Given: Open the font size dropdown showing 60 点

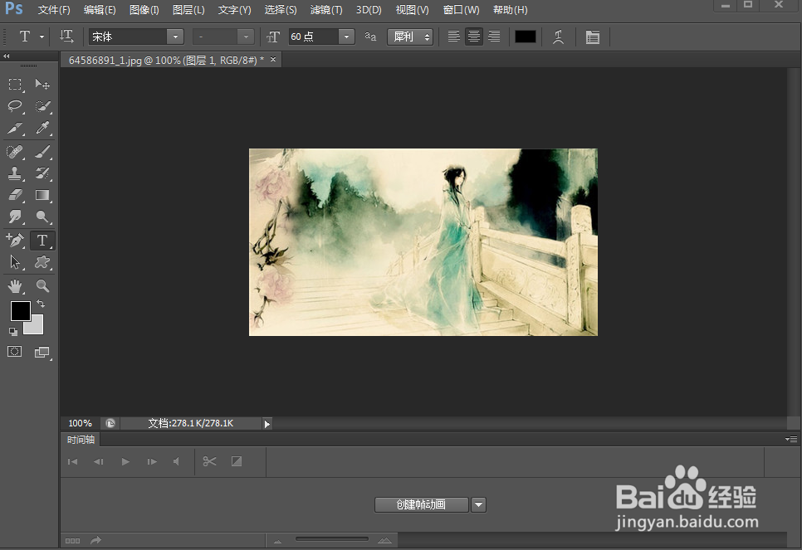Looking at the screenshot, I should click(347, 37).
